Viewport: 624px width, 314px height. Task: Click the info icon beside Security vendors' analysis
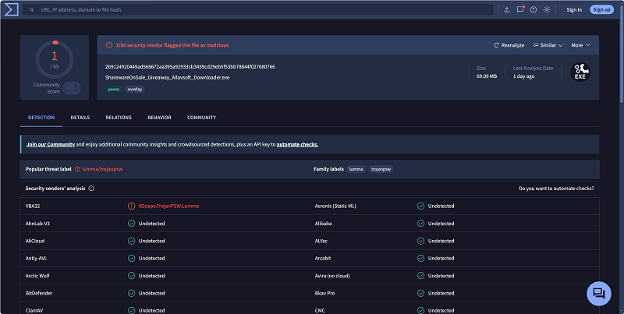click(x=91, y=189)
